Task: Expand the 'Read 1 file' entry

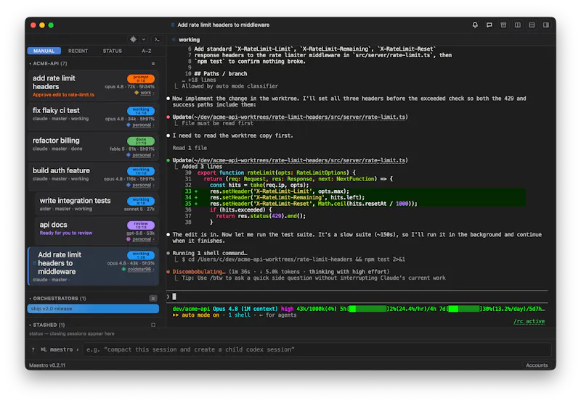Action: 190,148
